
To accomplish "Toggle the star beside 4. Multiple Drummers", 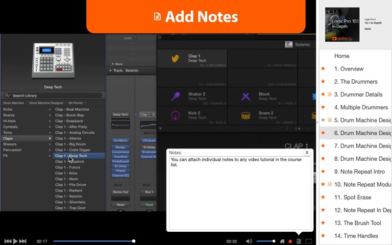I will pyautogui.click(x=323, y=107).
